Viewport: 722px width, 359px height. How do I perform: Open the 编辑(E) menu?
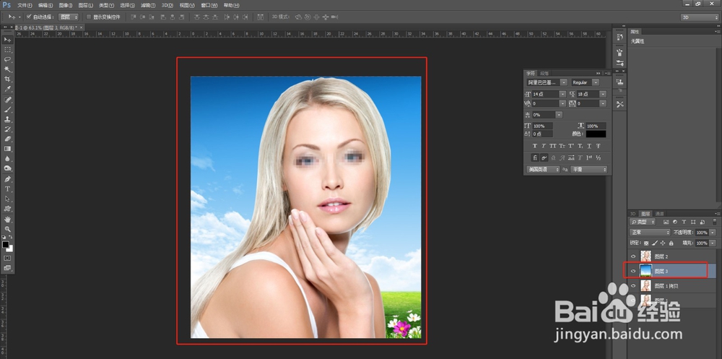coord(45,6)
